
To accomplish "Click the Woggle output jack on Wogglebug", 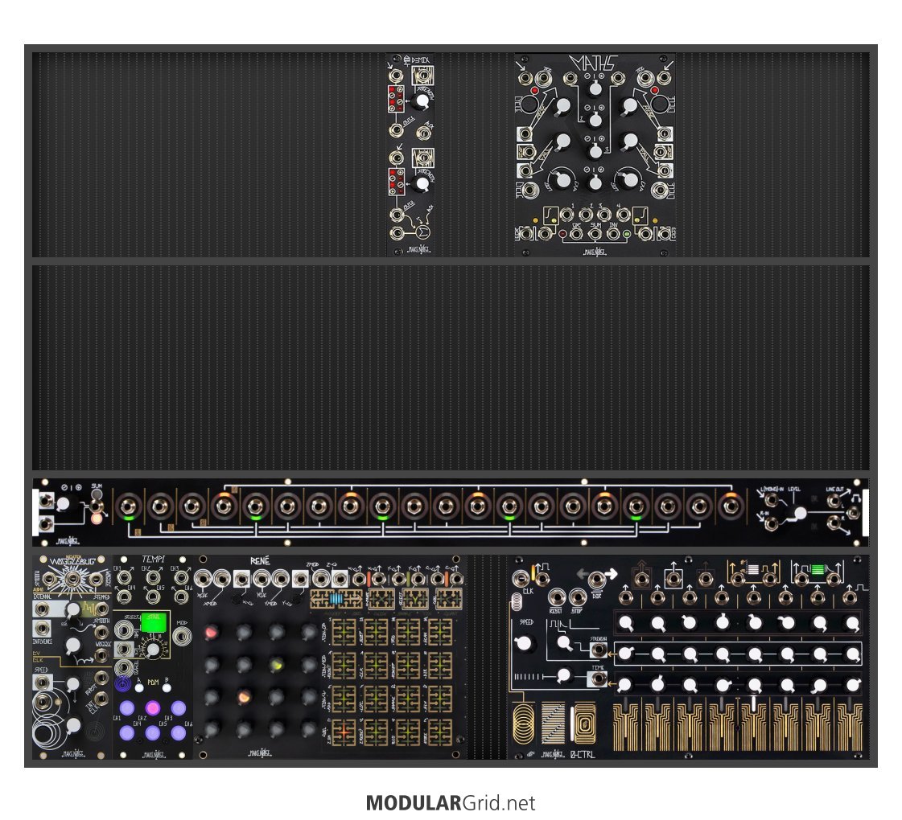I will tap(102, 654).
